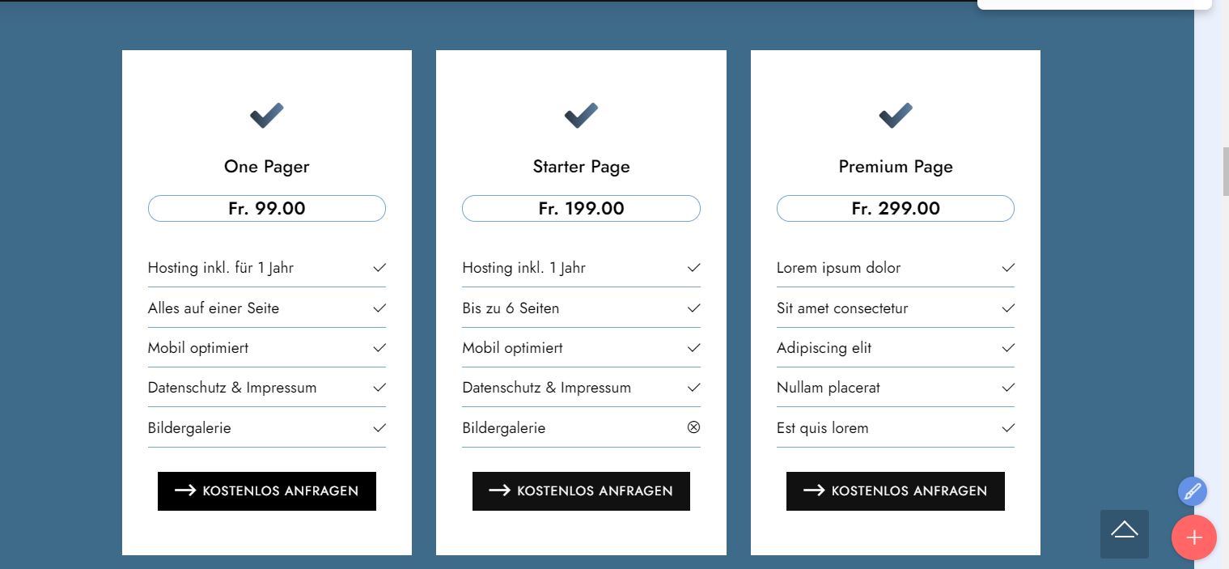Select the Fr. 199.00 price field
The width and height of the screenshot is (1229, 569).
tap(581, 209)
